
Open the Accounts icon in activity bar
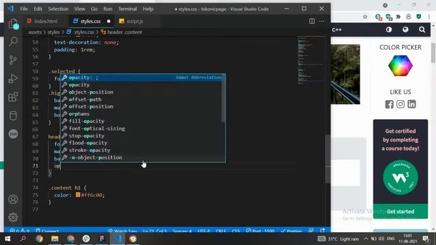pyautogui.click(x=13, y=199)
